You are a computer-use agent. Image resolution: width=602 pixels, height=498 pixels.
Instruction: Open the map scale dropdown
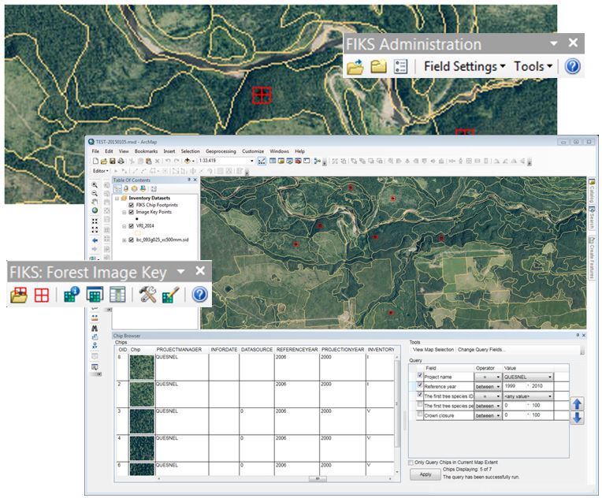pyautogui.click(x=252, y=161)
